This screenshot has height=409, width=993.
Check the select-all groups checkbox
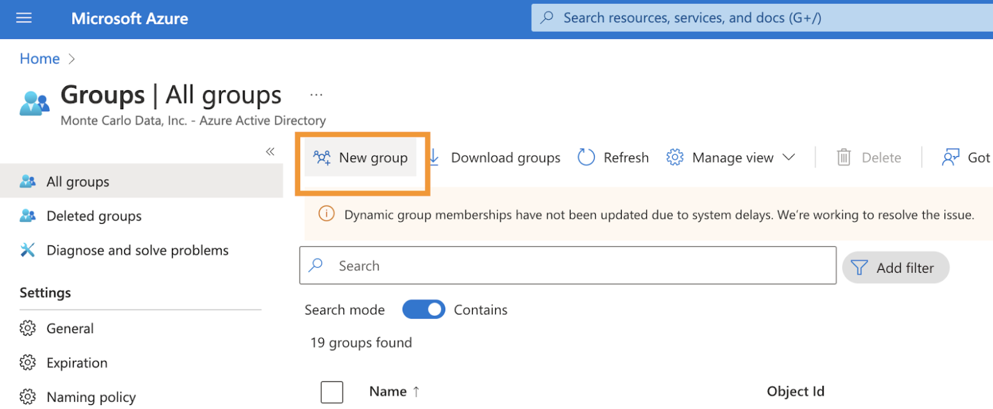pos(332,392)
